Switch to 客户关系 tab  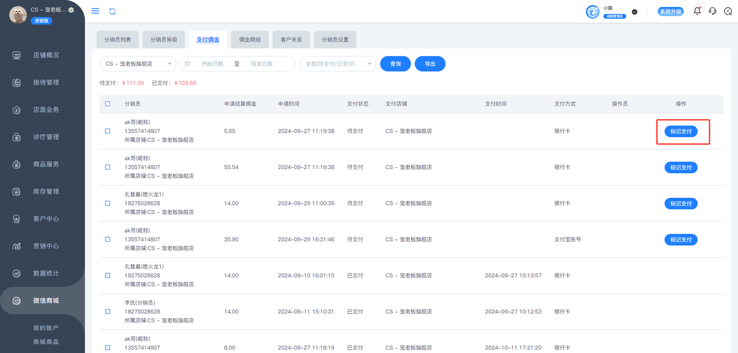[291, 40]
